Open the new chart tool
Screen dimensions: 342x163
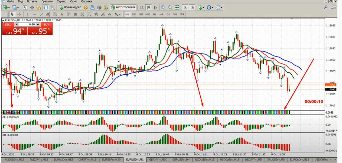[5, 8]
